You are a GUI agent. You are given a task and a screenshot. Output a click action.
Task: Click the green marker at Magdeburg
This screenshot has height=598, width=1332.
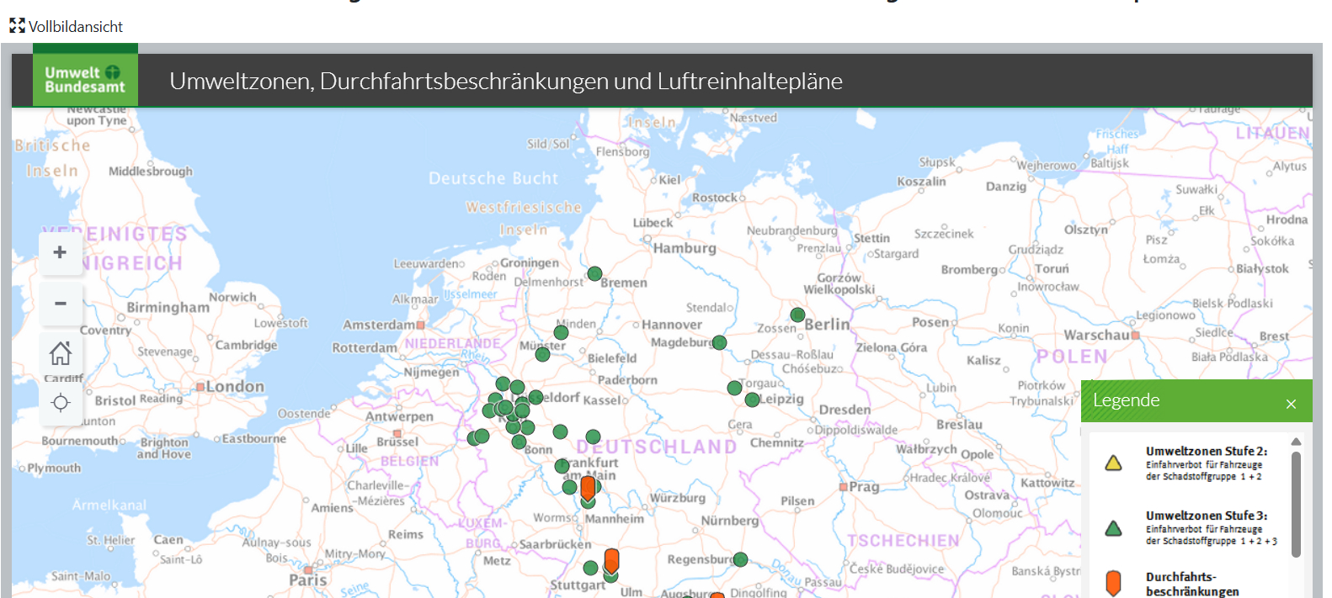[x=719, y=342]
